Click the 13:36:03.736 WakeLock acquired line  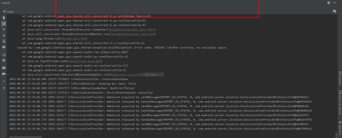(x=159, y=97)
